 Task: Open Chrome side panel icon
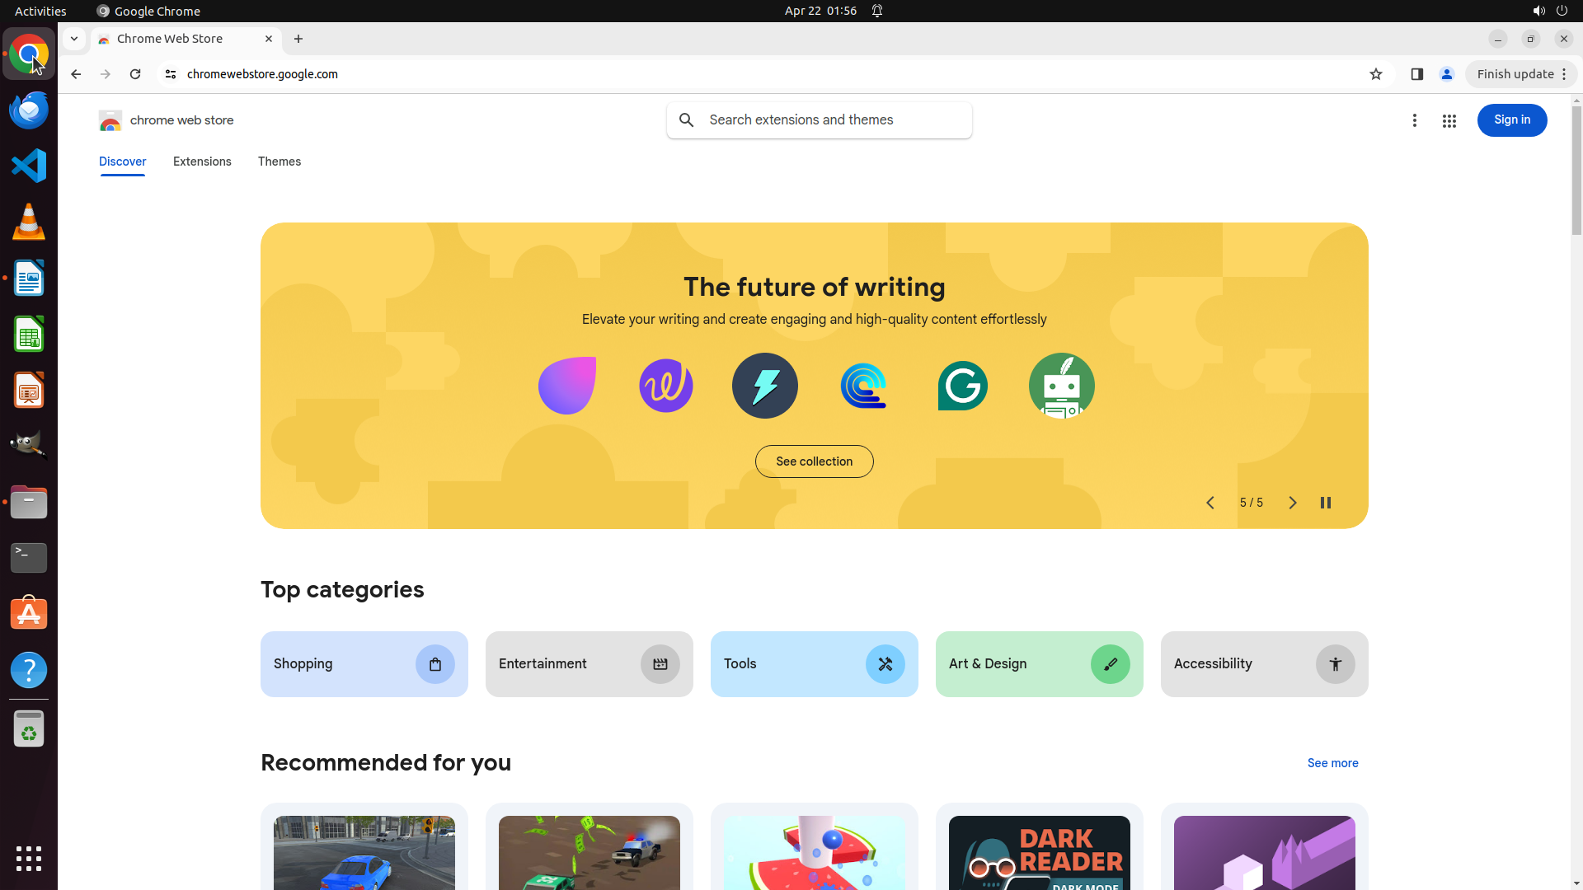pyautogui.click(x=1416, y=74)
